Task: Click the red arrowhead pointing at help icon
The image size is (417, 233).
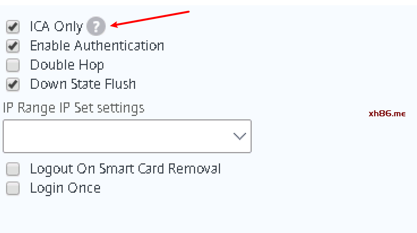Action: point(113,25)
